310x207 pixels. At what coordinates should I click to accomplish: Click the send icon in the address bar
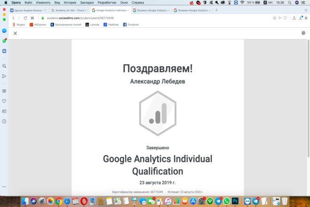click(x=280, y=18)
